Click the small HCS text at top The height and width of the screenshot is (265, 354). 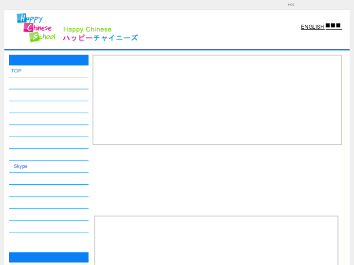(291, 4)
